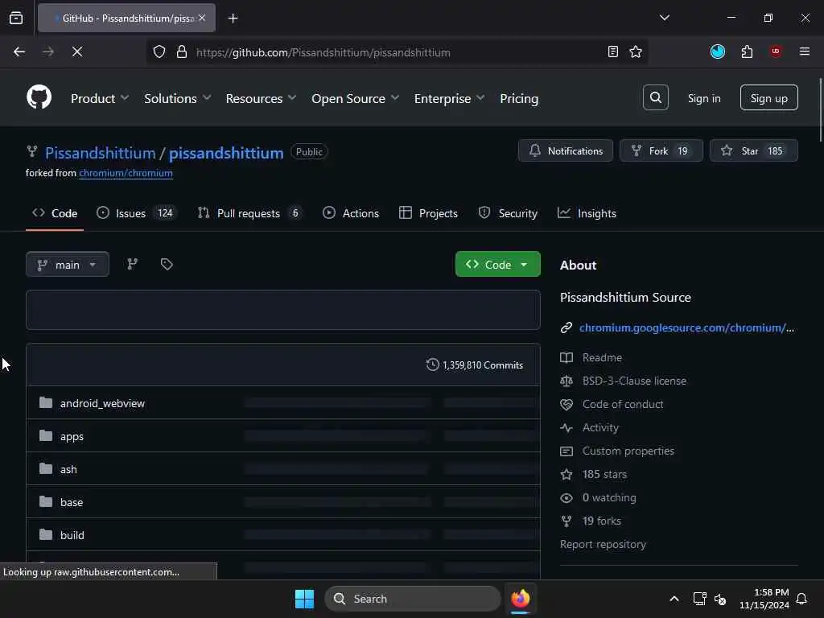
Task: Open the build folder
Action: coord(72,535)
